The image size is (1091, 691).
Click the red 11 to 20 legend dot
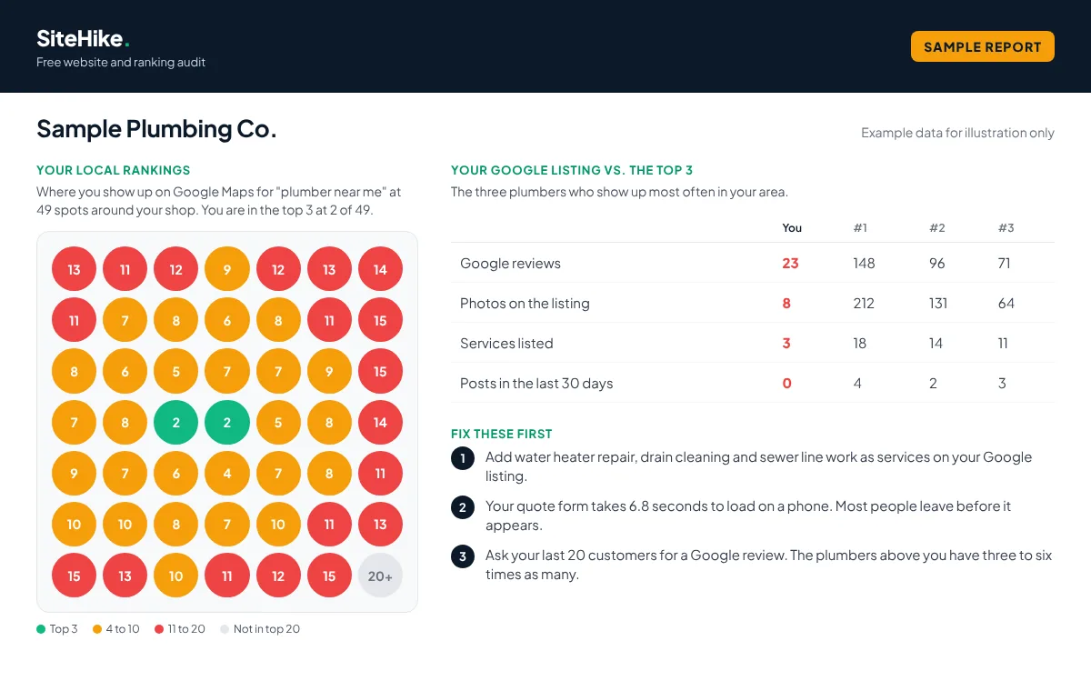[159, 629]
